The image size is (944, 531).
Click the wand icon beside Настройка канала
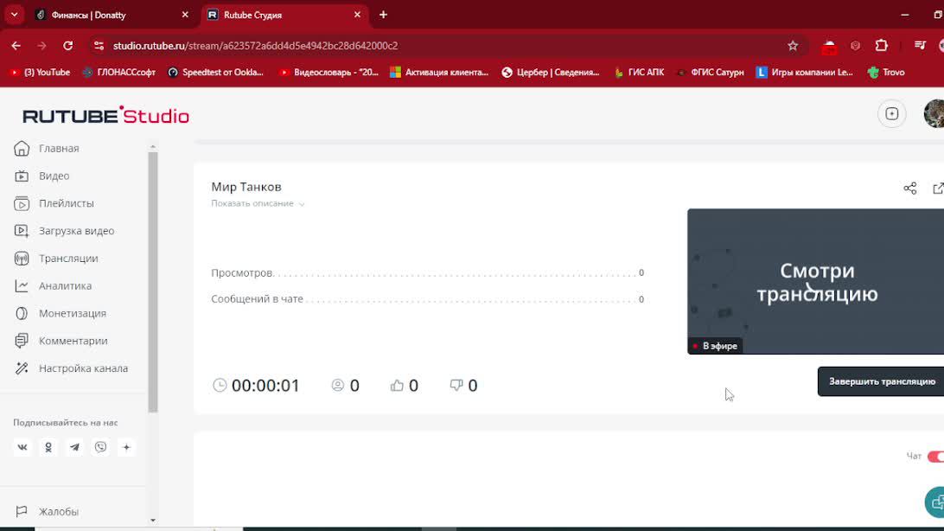[x=22, y=368]
